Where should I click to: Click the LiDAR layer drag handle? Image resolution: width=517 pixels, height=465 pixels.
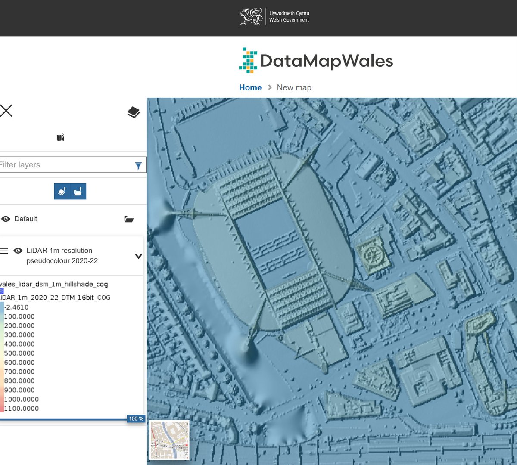pyautogui.click(x=4, y=251)
